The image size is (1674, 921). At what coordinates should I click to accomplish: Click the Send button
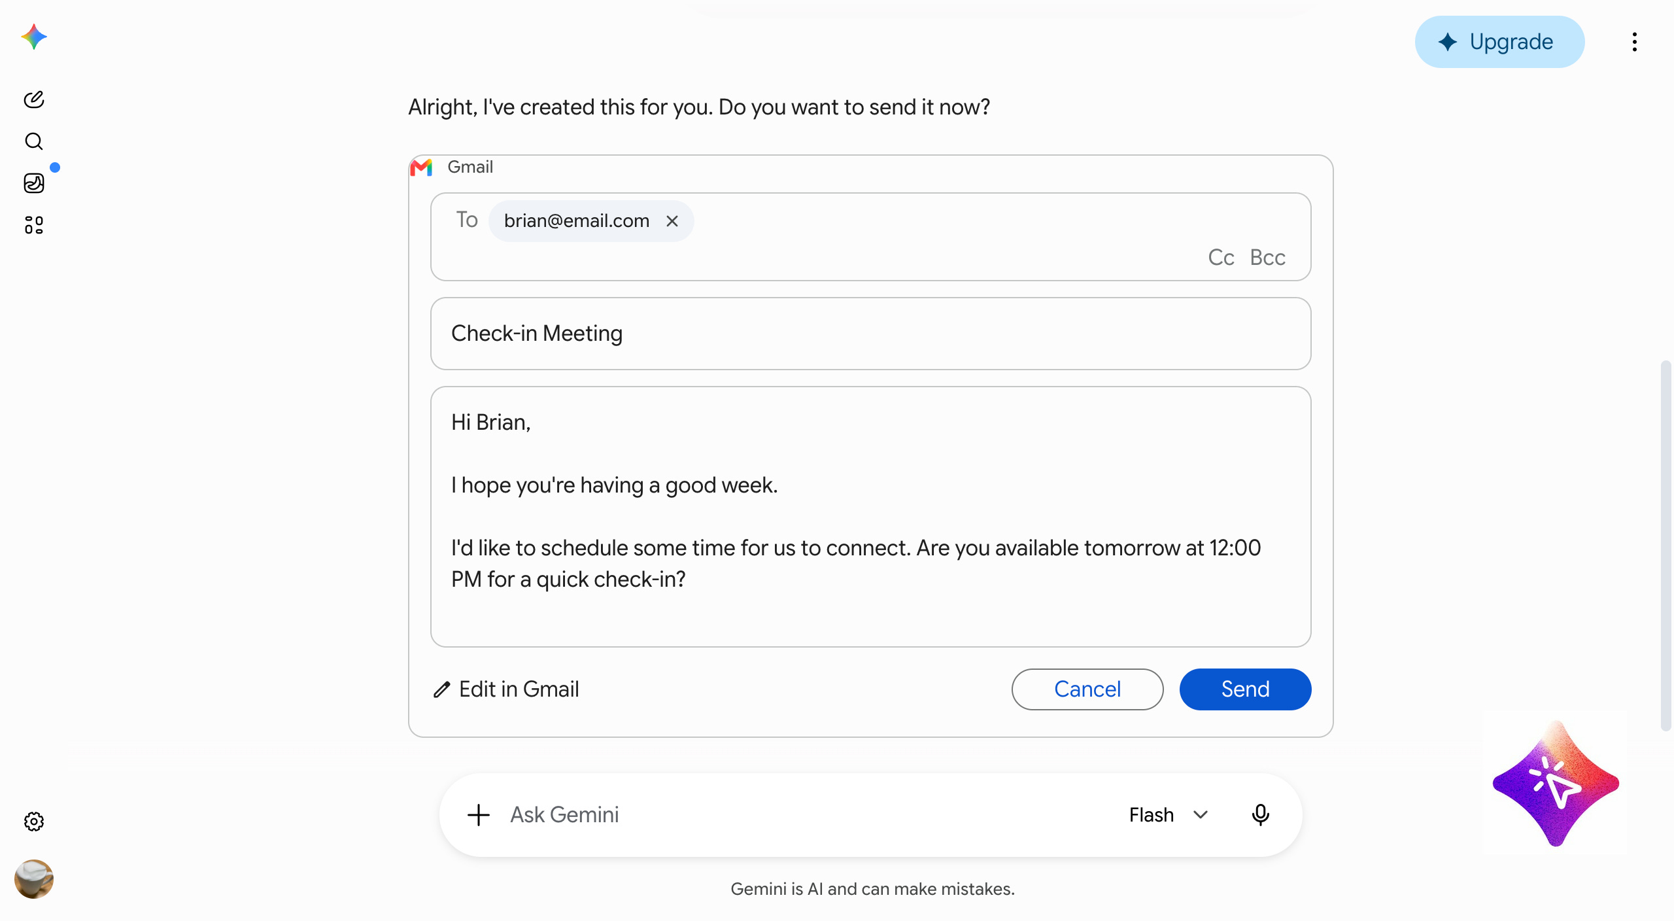click(x=1245, y=689)
